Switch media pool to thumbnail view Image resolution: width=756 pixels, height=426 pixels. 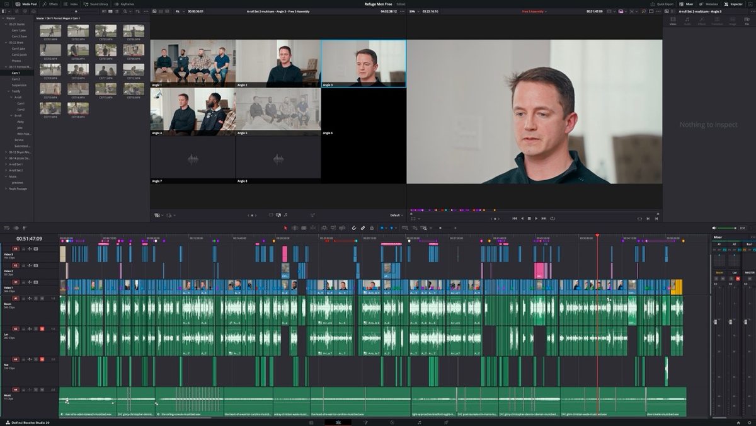pos(110,11)
